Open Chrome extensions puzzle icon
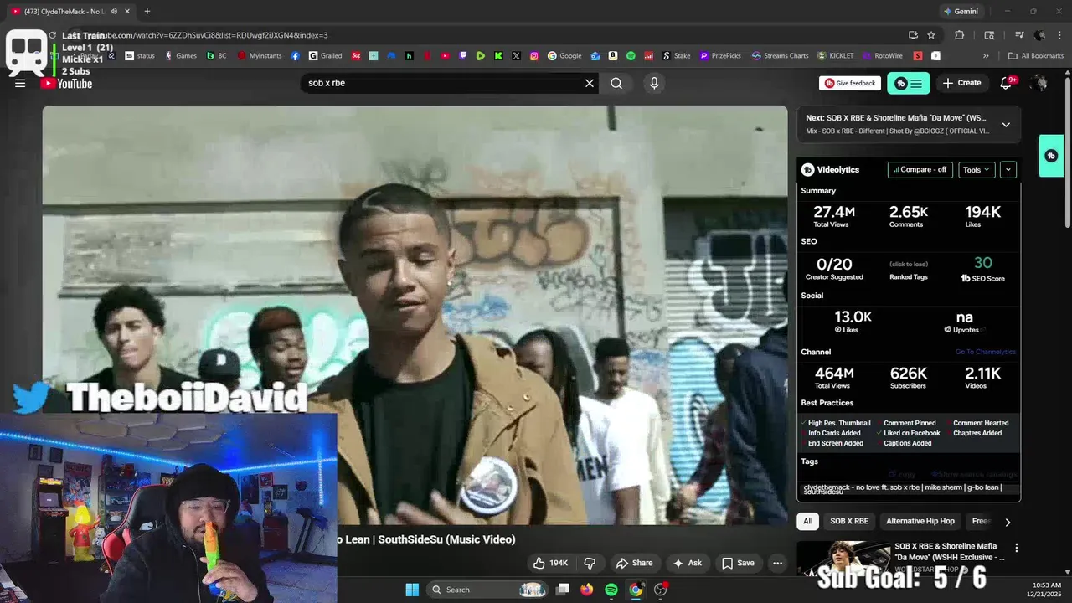The width and height of the screenshot is (1072, 603). (960, 35)
